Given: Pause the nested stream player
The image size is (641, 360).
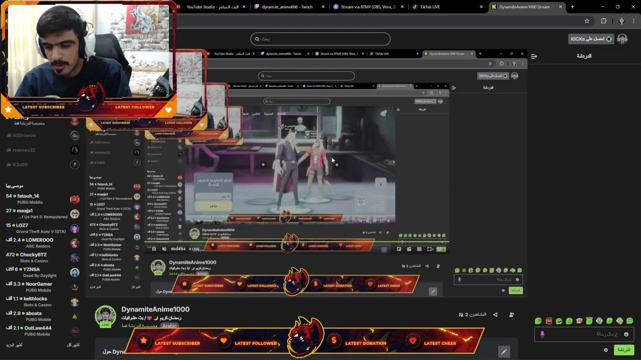Looking at the screenshot, I should click(x=154, y=249).
